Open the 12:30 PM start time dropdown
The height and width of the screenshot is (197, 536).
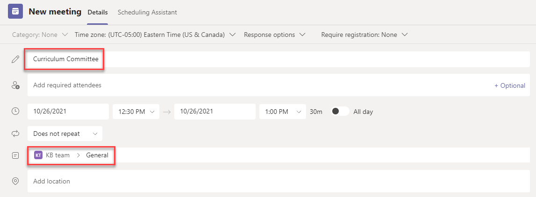136,112
